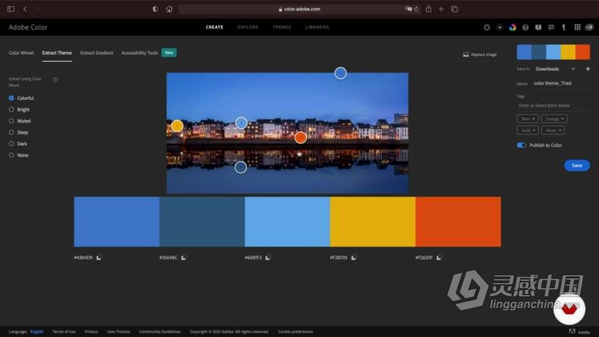Screen dimensions: 599x337
Task: Toggle the Safari sidebar icon
Action: [x=11, y=9]
